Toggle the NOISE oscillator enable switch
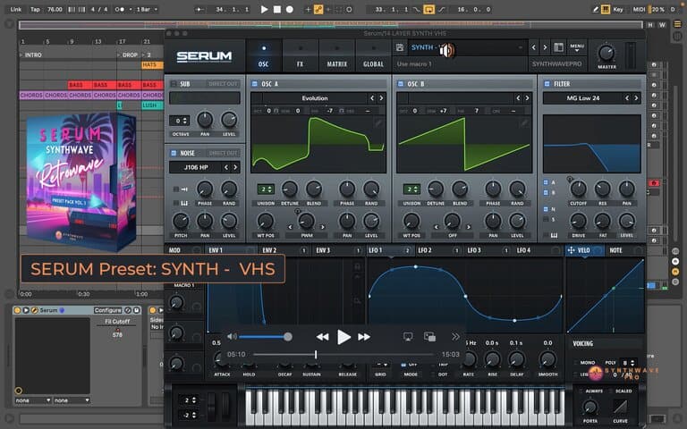The height and width of the screenshot is (429, 687). pos(173,153)
